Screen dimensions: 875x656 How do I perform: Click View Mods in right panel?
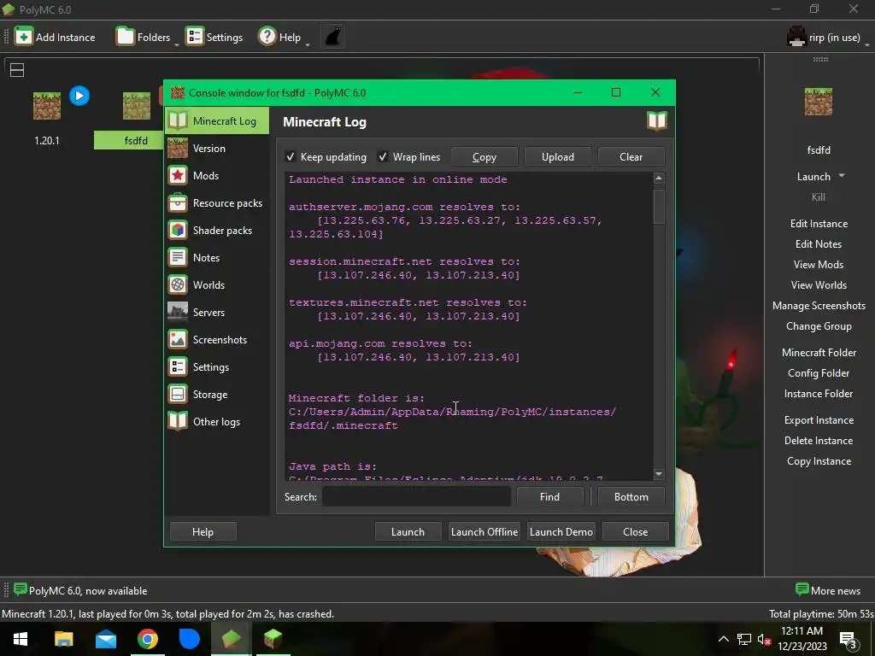819,265
